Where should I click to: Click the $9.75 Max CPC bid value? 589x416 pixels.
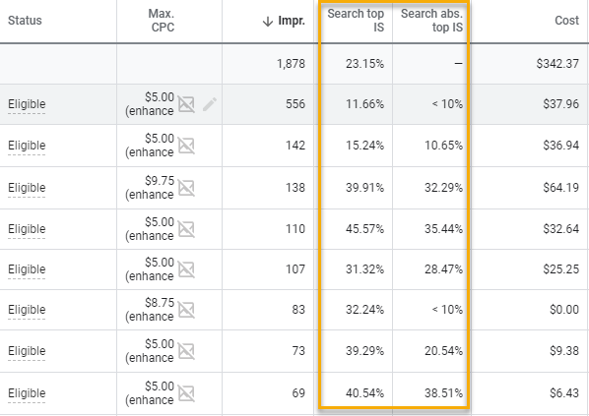pyautogui.click(x=160, y=181)
